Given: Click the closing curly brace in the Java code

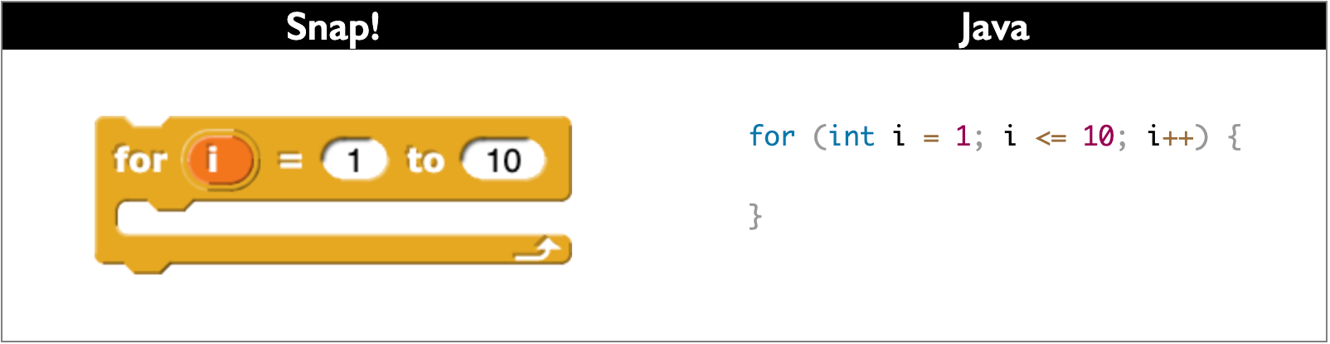Looking at the screenshot, I should pos(755,216).
